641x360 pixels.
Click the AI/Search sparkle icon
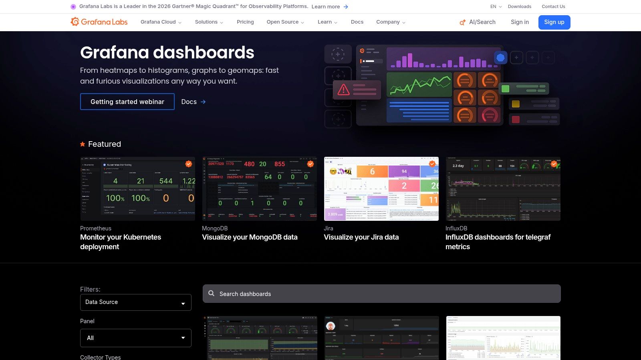click(462, 22)
